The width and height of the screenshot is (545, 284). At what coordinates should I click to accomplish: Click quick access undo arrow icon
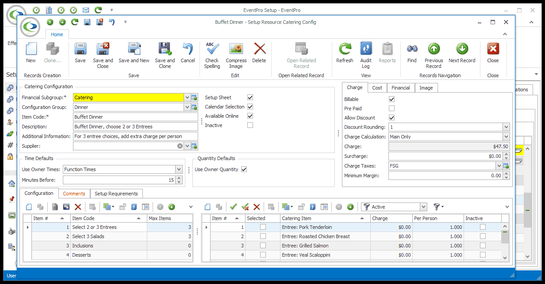tap(112, 22)
